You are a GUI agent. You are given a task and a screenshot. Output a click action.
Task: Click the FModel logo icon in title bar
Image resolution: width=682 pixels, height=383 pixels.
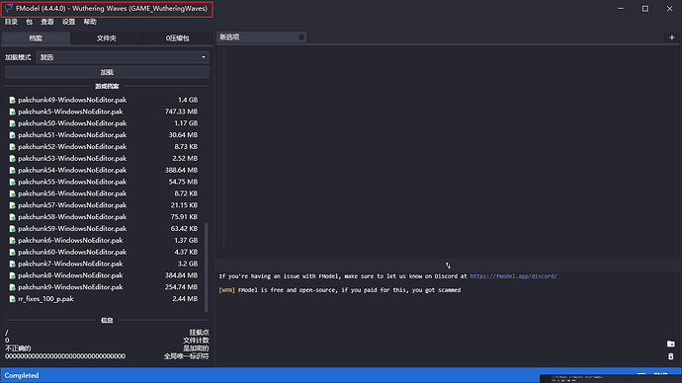(x=9, y=8)
